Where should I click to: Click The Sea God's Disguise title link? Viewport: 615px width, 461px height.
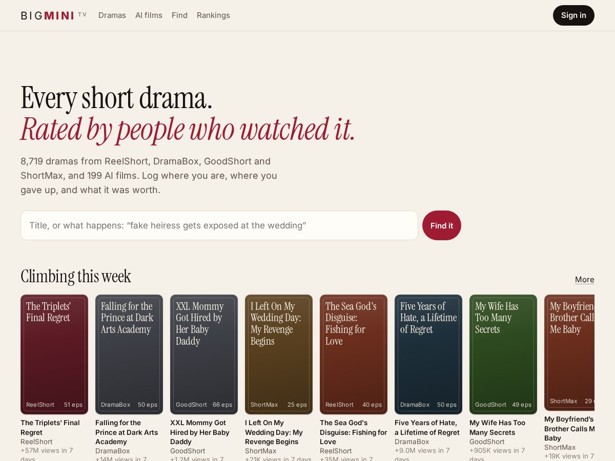353,432
